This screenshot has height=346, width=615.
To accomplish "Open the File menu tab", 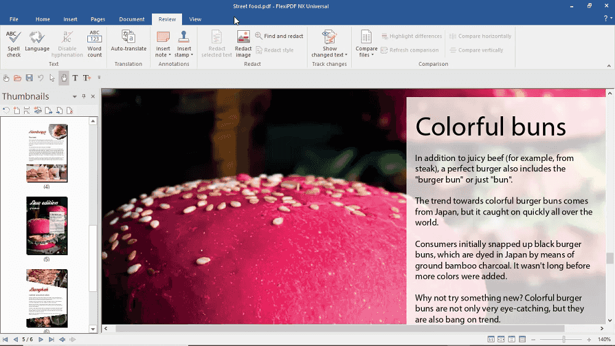I will click(14, 19).
